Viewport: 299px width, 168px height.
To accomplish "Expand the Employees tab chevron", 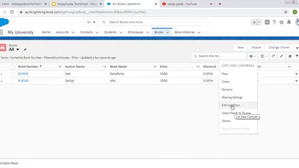I will 148,32.
